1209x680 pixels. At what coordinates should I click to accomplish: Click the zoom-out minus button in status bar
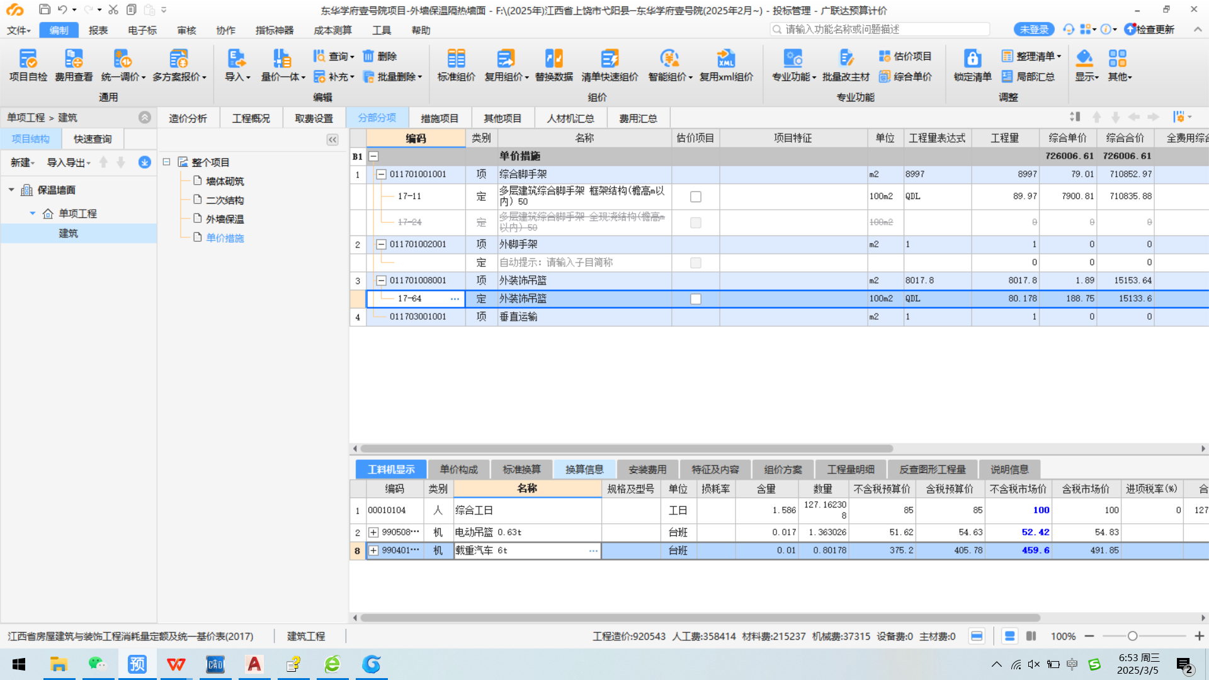[1089, 637]
